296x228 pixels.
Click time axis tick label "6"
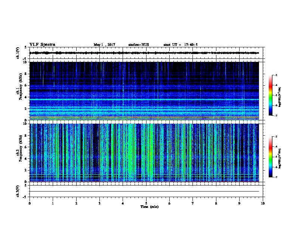tap(170, 203)
